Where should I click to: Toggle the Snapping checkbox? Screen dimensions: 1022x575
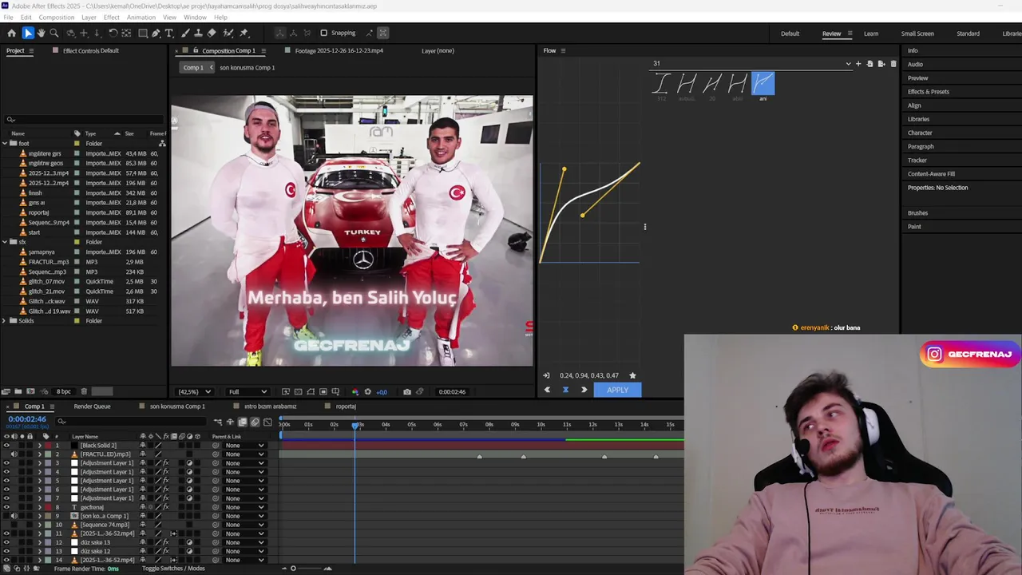tap(323, 33)
